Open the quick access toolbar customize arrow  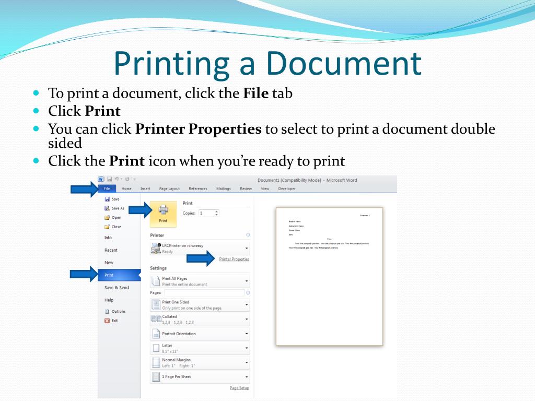point(134,180)
